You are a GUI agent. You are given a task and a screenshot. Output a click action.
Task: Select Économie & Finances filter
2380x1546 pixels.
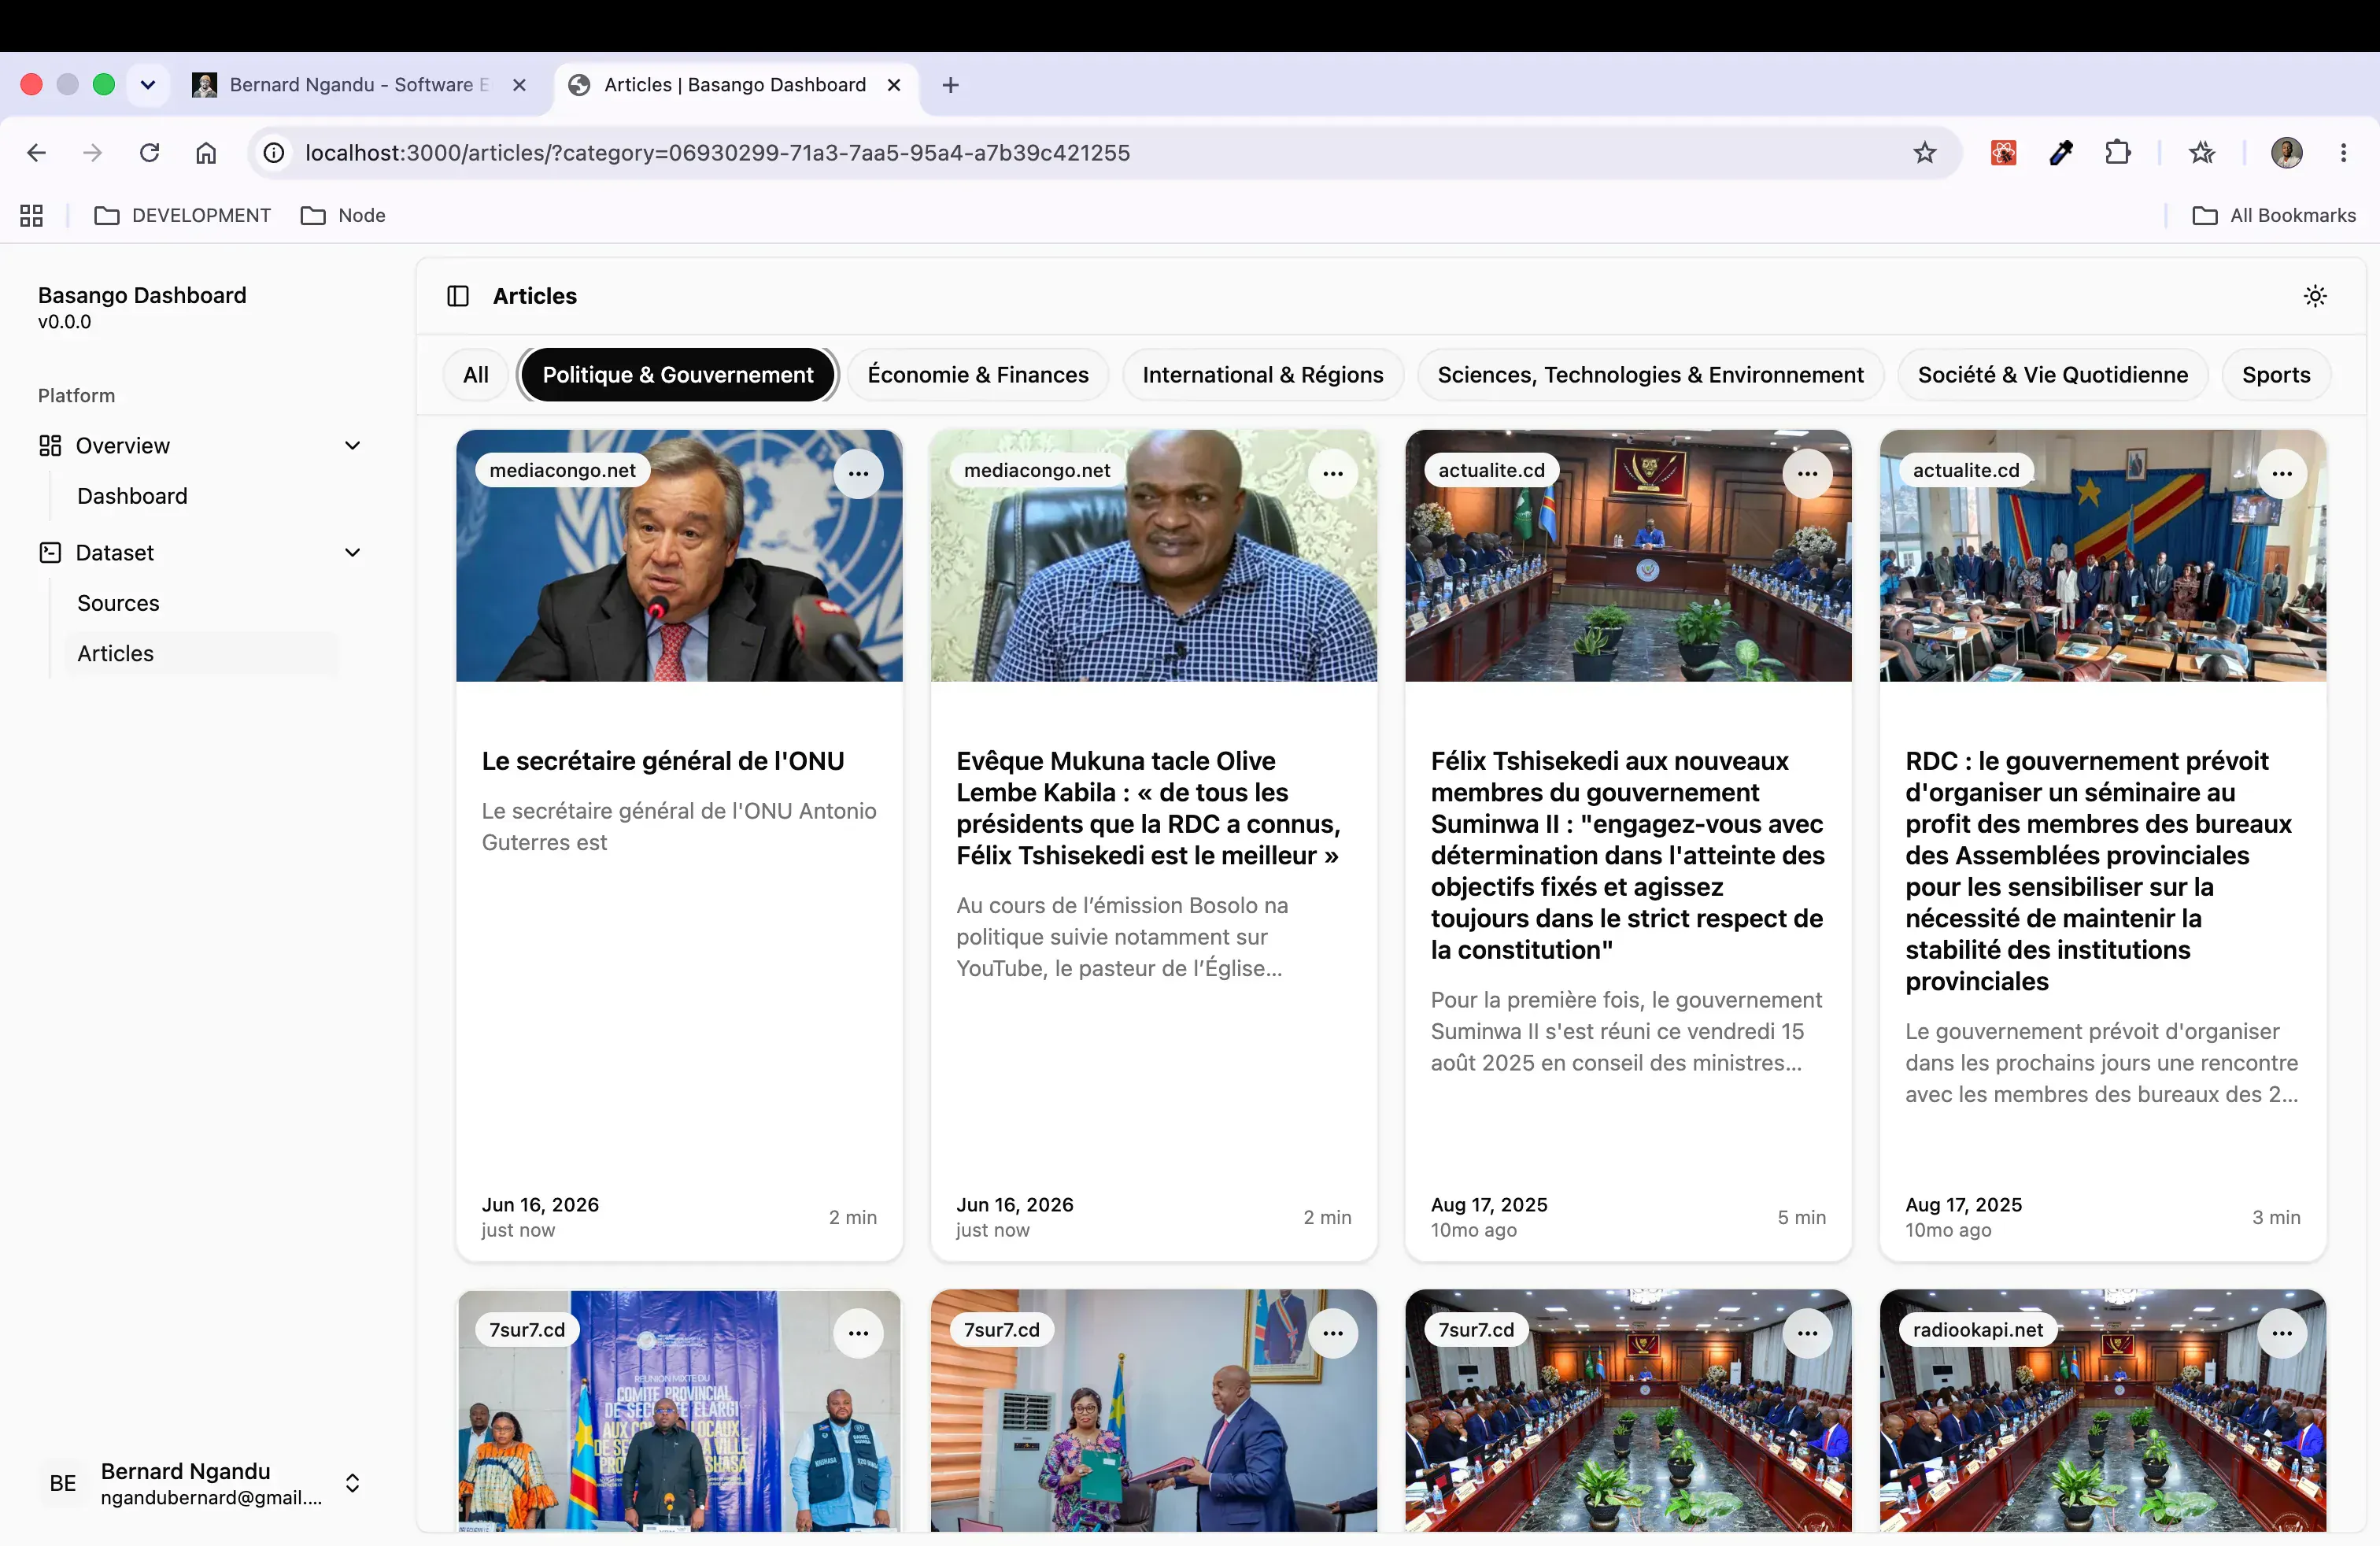point(978,375)
